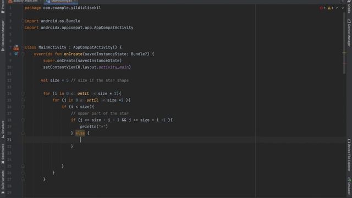Viewport: 352px width, 198px height.
Task: Click line number 14 in gutter
Action: (x=9, y=94)
